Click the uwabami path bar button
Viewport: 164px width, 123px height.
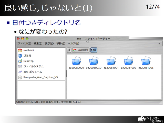tap(81, 50)
